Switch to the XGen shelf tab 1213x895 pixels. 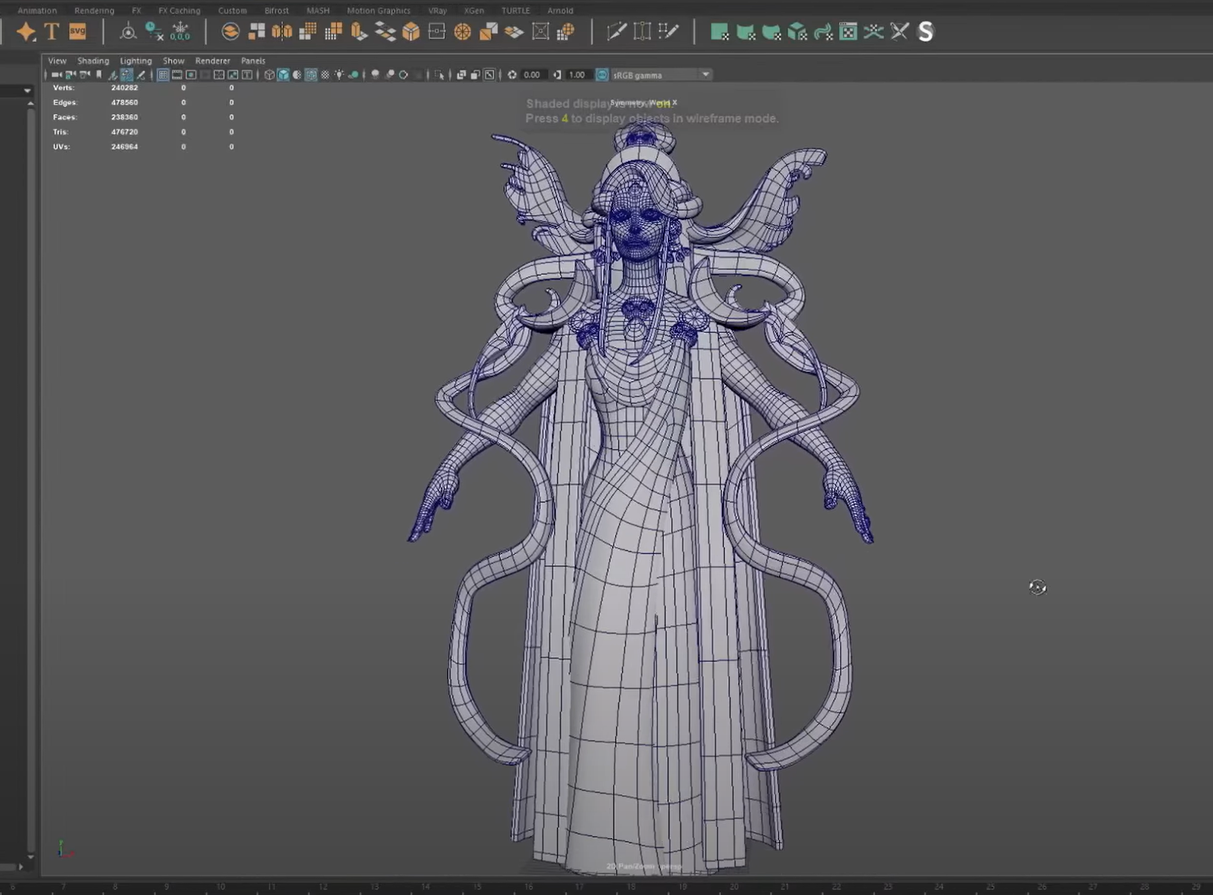click(474, 10)
